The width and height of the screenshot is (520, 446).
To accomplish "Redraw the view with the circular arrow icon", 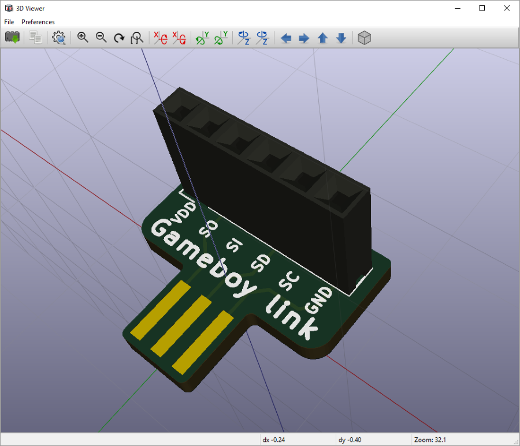I will [119, 38].
